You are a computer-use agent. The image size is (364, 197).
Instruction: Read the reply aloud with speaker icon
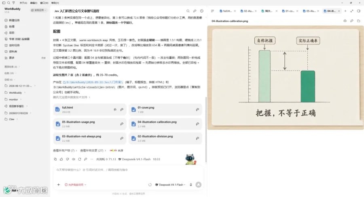click(74, 159)
